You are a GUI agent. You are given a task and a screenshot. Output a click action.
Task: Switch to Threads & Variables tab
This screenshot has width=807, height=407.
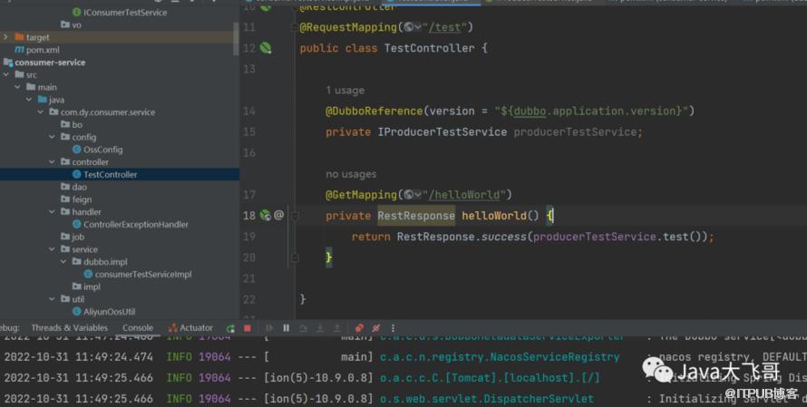click(x=69, y=328)
